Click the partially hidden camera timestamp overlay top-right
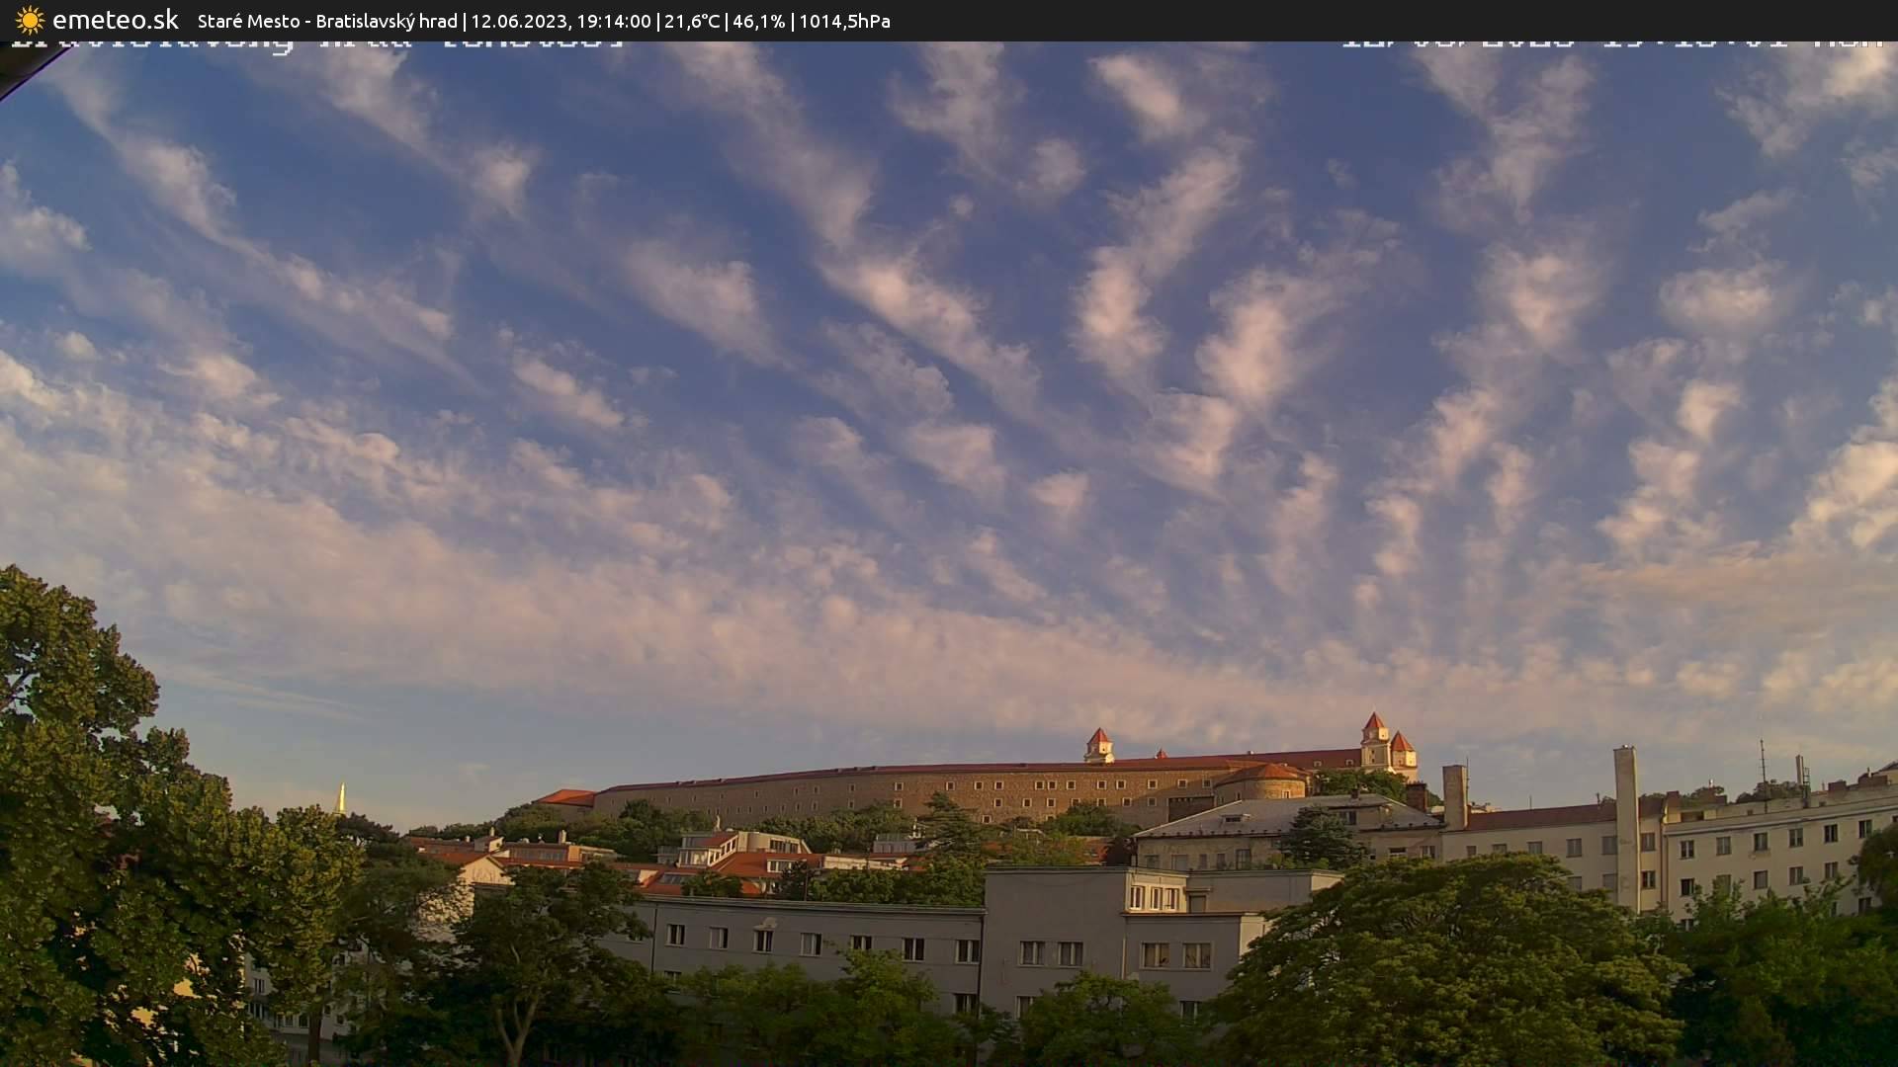This screenshot has width=1898, height=1067. pyautogui.click(x=1611, y=43)
